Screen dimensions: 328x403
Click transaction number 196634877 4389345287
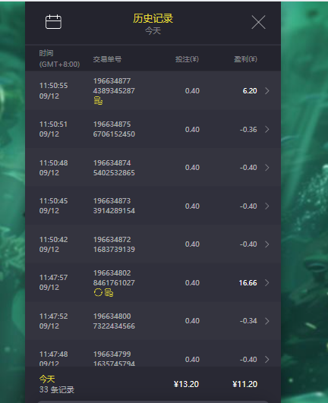114,86
